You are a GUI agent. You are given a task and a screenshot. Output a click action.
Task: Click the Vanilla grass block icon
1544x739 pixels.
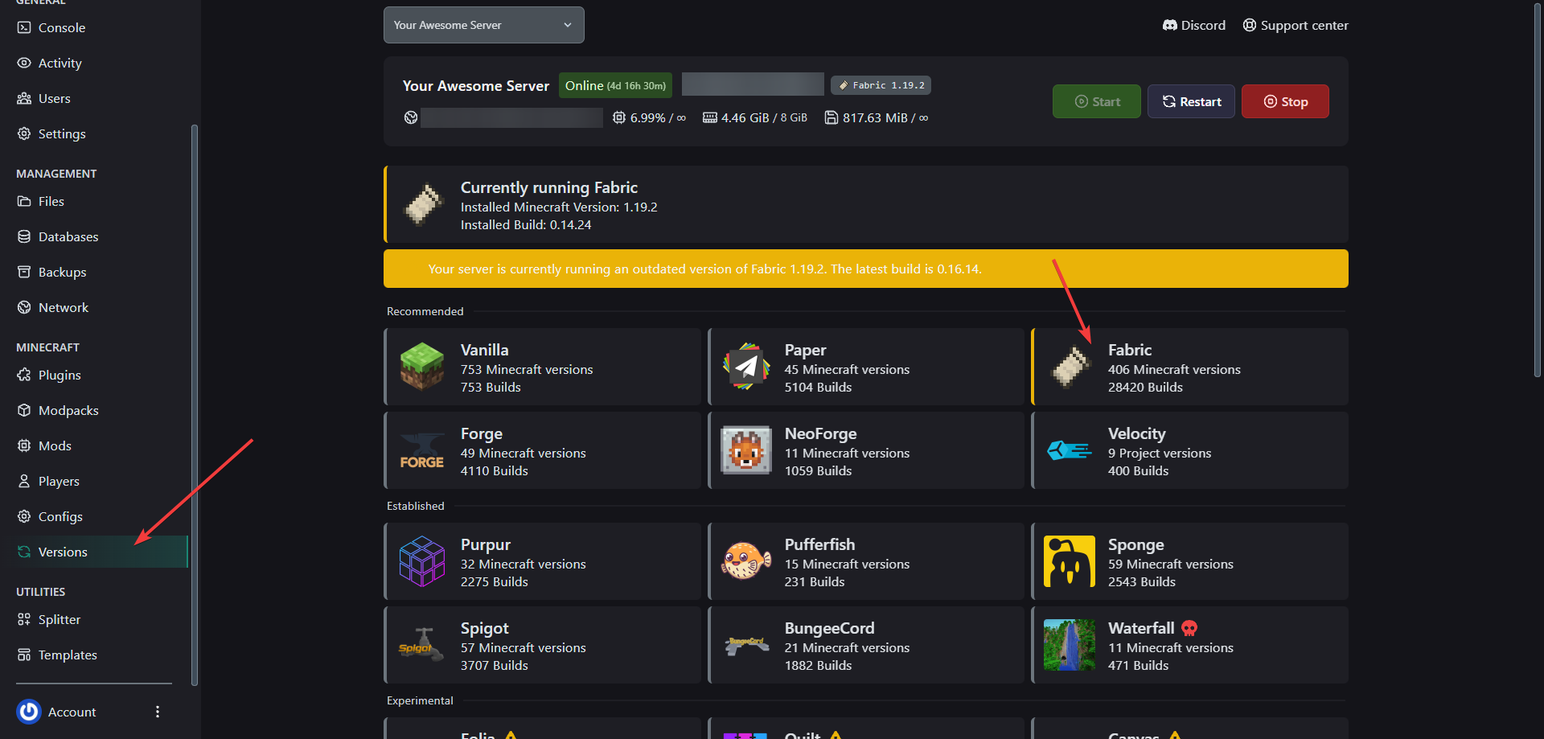point(422,367)
